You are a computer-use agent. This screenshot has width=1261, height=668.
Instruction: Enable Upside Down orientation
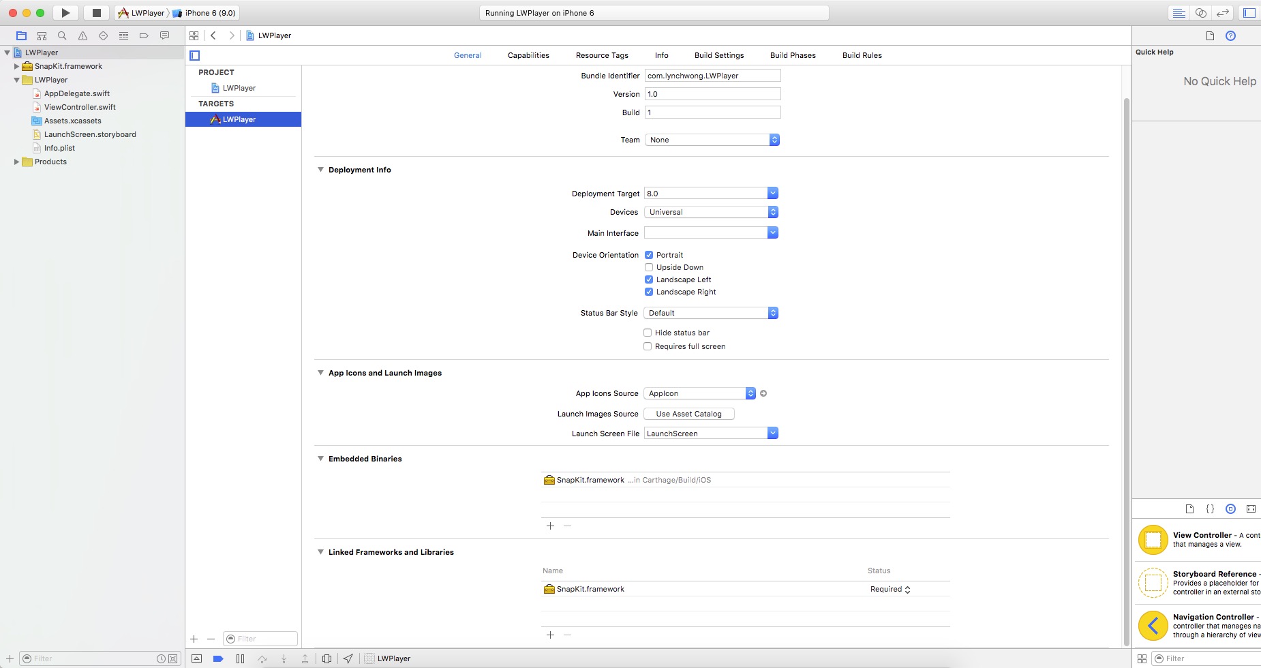649,267
